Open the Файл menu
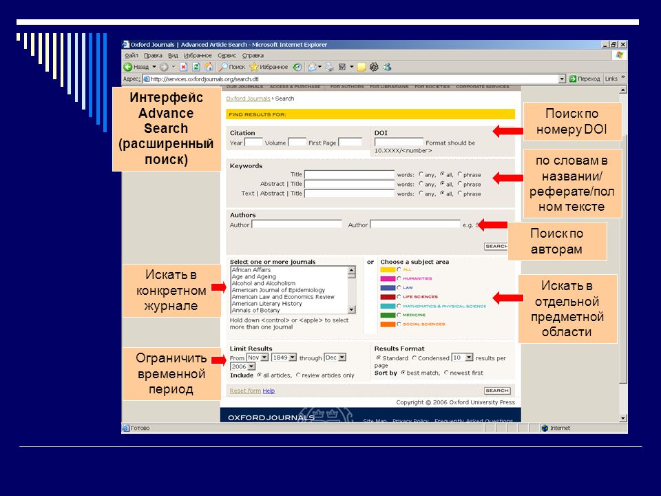The height and width of the screenshot is (496, 661). (x=131, y=55)
